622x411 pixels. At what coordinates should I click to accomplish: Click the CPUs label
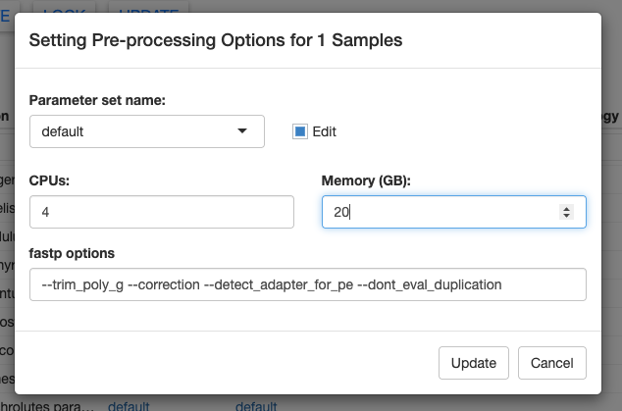click(x=49, y=180)
